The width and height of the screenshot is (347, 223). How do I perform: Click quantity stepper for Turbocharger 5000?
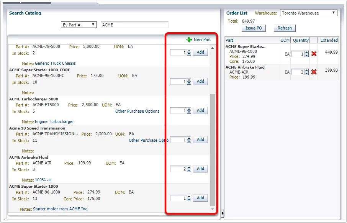(189, 111)
